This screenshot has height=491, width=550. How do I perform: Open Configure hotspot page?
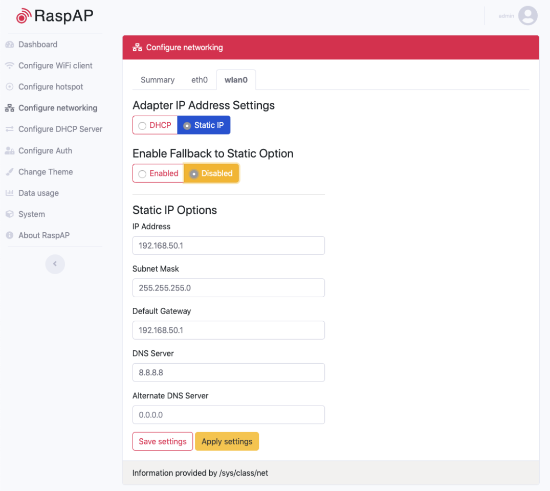click(x=51, y=86)
